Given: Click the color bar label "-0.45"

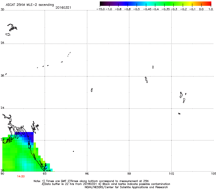Looking at the screenshot, I should (147, 9).
